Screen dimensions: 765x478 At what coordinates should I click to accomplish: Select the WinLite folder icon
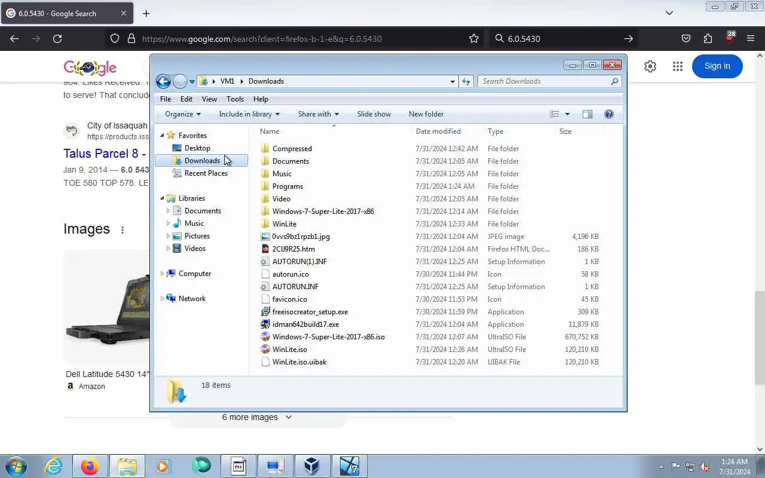pos(265,224)
